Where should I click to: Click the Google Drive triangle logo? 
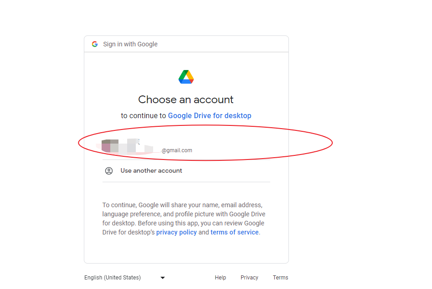tap(186, 77)
